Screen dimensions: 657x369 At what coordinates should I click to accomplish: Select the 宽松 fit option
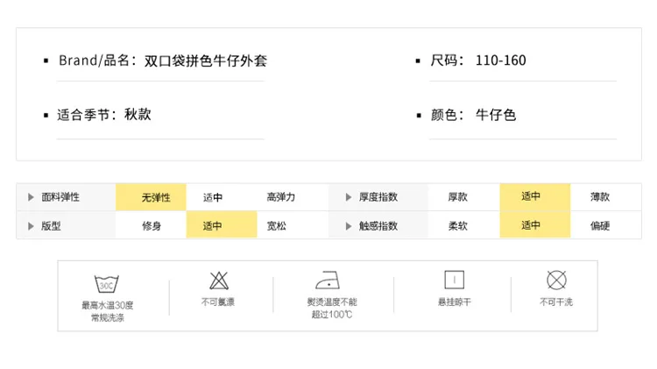coord(277,226)
